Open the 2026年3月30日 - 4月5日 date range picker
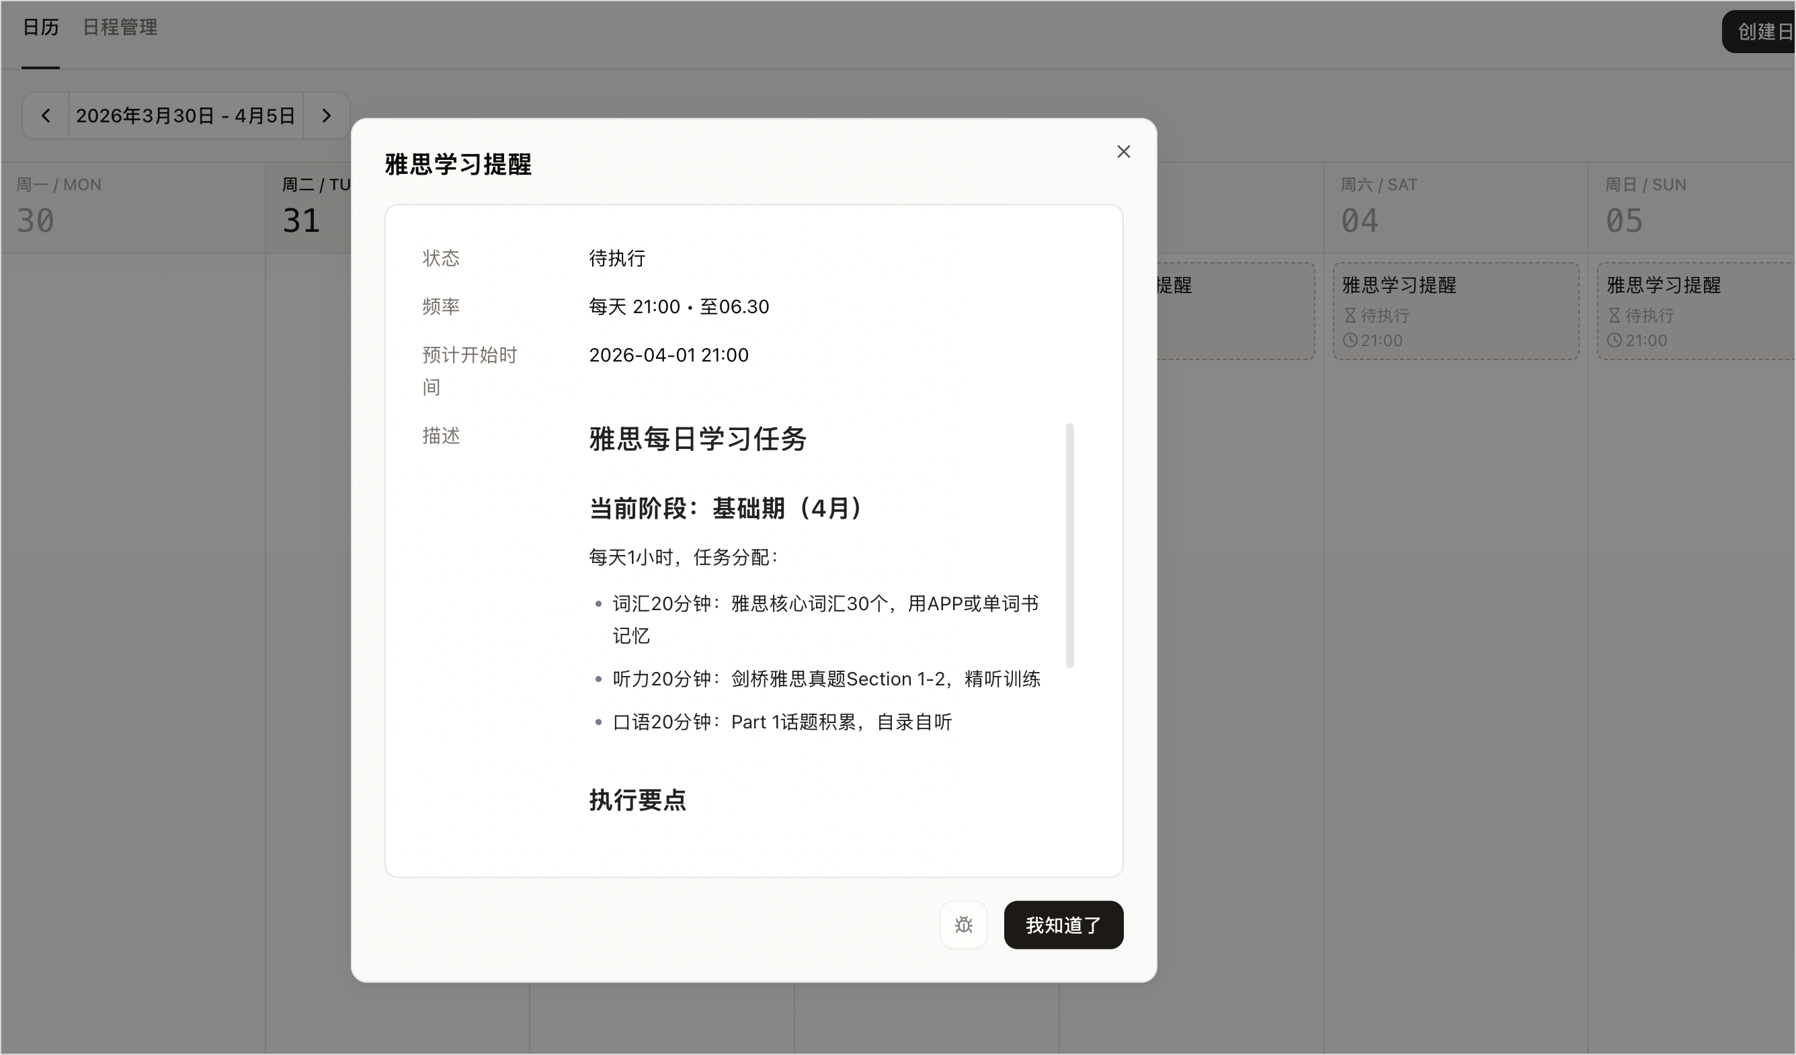The height and width of the screenshot is (1055, 1796). (186, 116)
